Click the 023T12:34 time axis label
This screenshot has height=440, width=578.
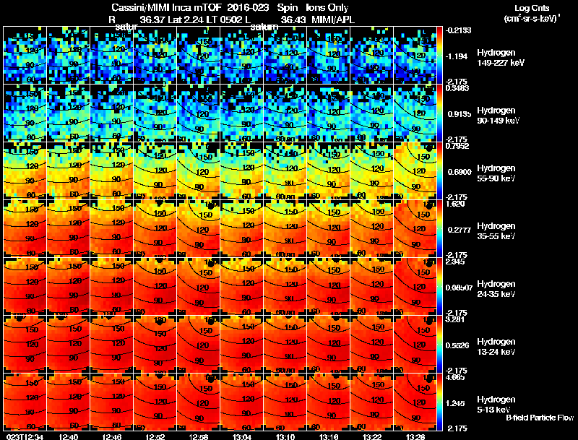click(x=25, y=437)
